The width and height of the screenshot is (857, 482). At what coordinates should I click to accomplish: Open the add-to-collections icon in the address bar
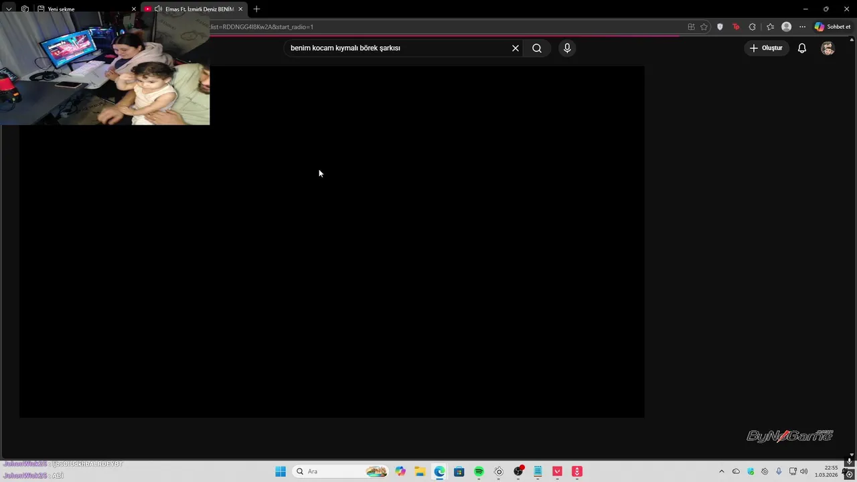click(691, 27)
